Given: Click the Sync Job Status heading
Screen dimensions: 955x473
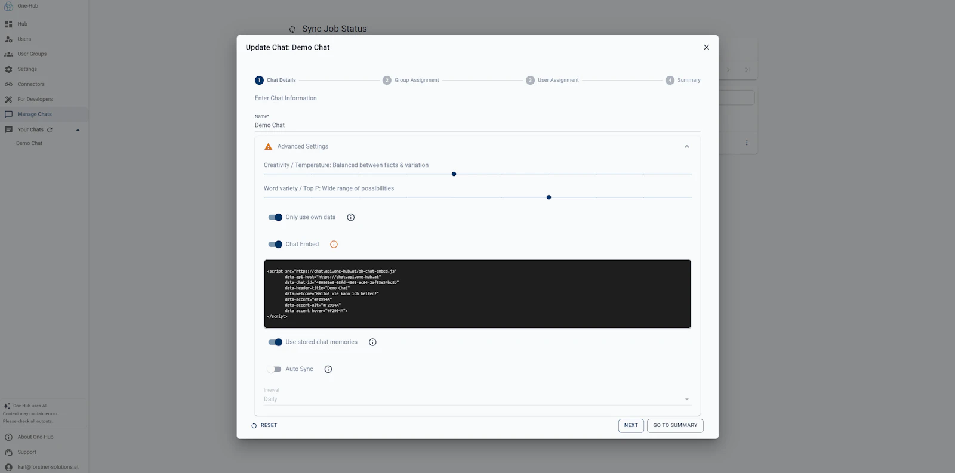Looking at the screenshot, I should (334, 29).
